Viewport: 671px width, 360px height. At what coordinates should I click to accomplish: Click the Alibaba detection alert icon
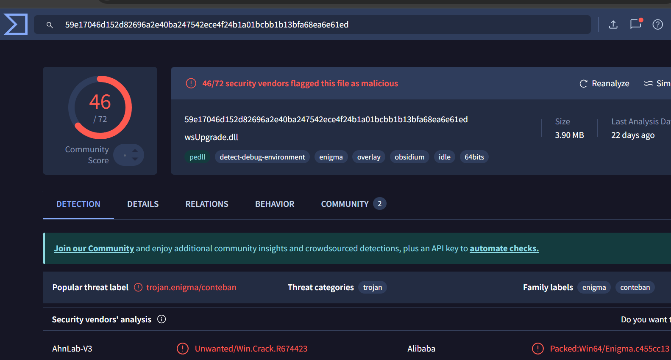[538, 349]
